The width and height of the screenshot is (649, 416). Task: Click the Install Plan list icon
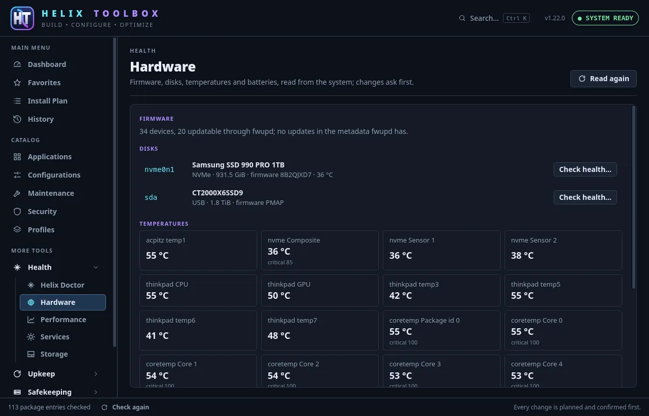17,101
